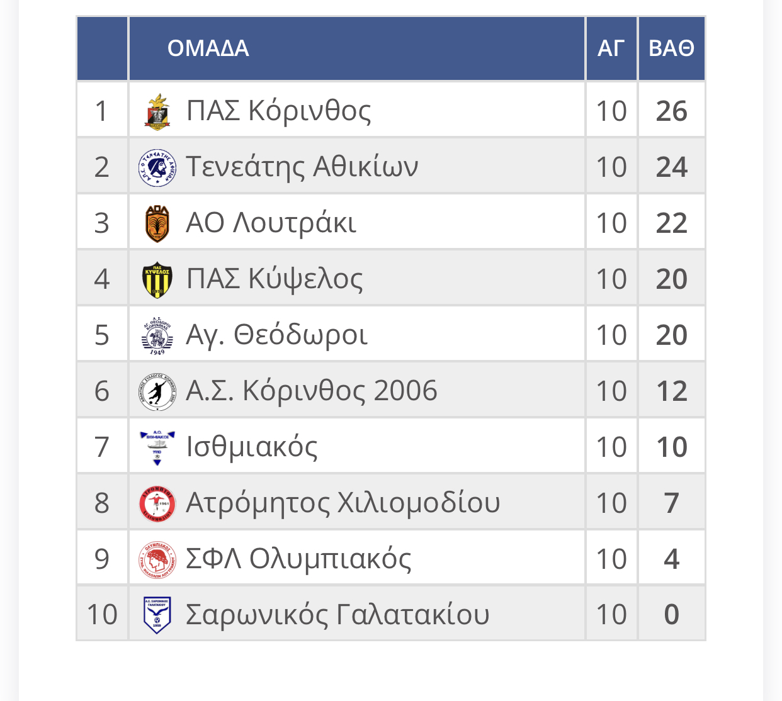The height and width of the screenshot is (701, 782).
Task: Open the ΠΑΣ Κόρινθος team name
Action: pos(278,111)
